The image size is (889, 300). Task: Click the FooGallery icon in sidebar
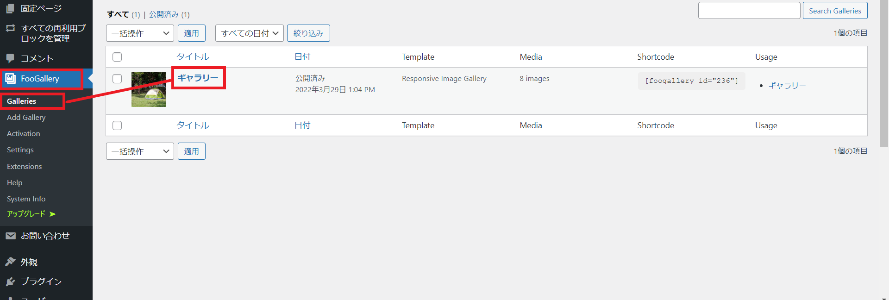click(x=10, y=79)
